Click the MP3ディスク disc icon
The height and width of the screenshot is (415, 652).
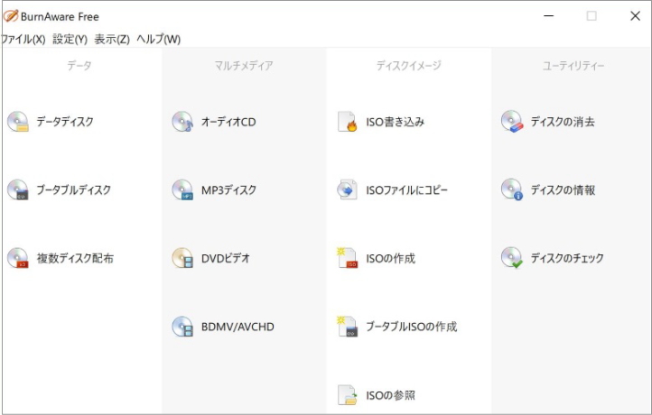182,190
